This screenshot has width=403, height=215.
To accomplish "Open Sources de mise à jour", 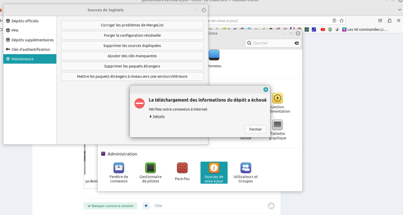I will click(x=214, y=172).
